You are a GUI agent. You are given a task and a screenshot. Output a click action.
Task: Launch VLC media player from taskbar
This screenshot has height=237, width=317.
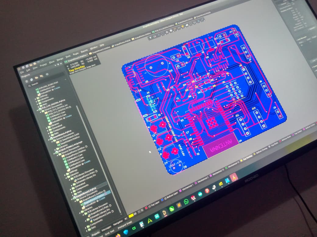coord(233,177)
